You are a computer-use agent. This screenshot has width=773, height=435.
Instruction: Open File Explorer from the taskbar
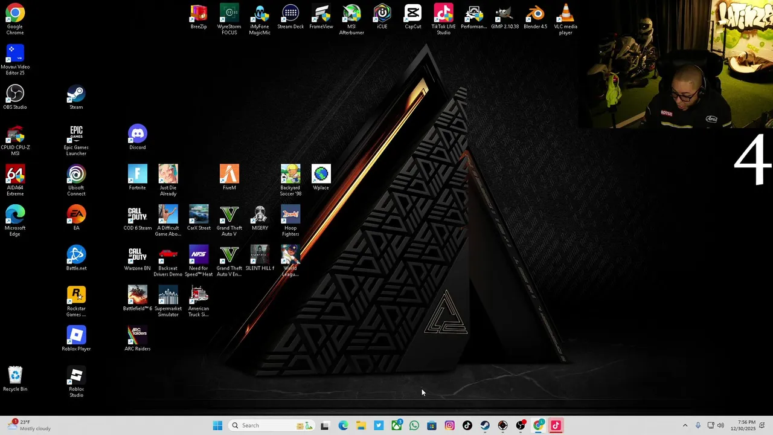point(361,425)
